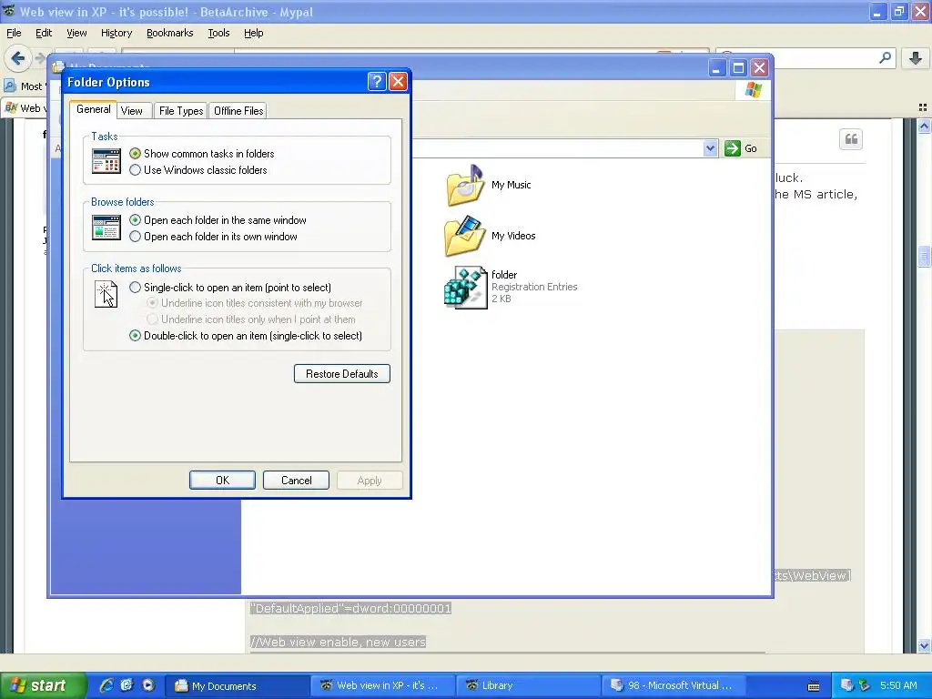
Task: Click the safely remove hardware tray icon
Action: coord(865,685)
